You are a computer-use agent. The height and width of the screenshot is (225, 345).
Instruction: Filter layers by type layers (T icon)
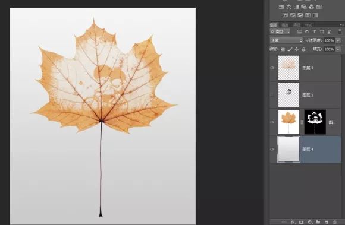click(314, 31)
